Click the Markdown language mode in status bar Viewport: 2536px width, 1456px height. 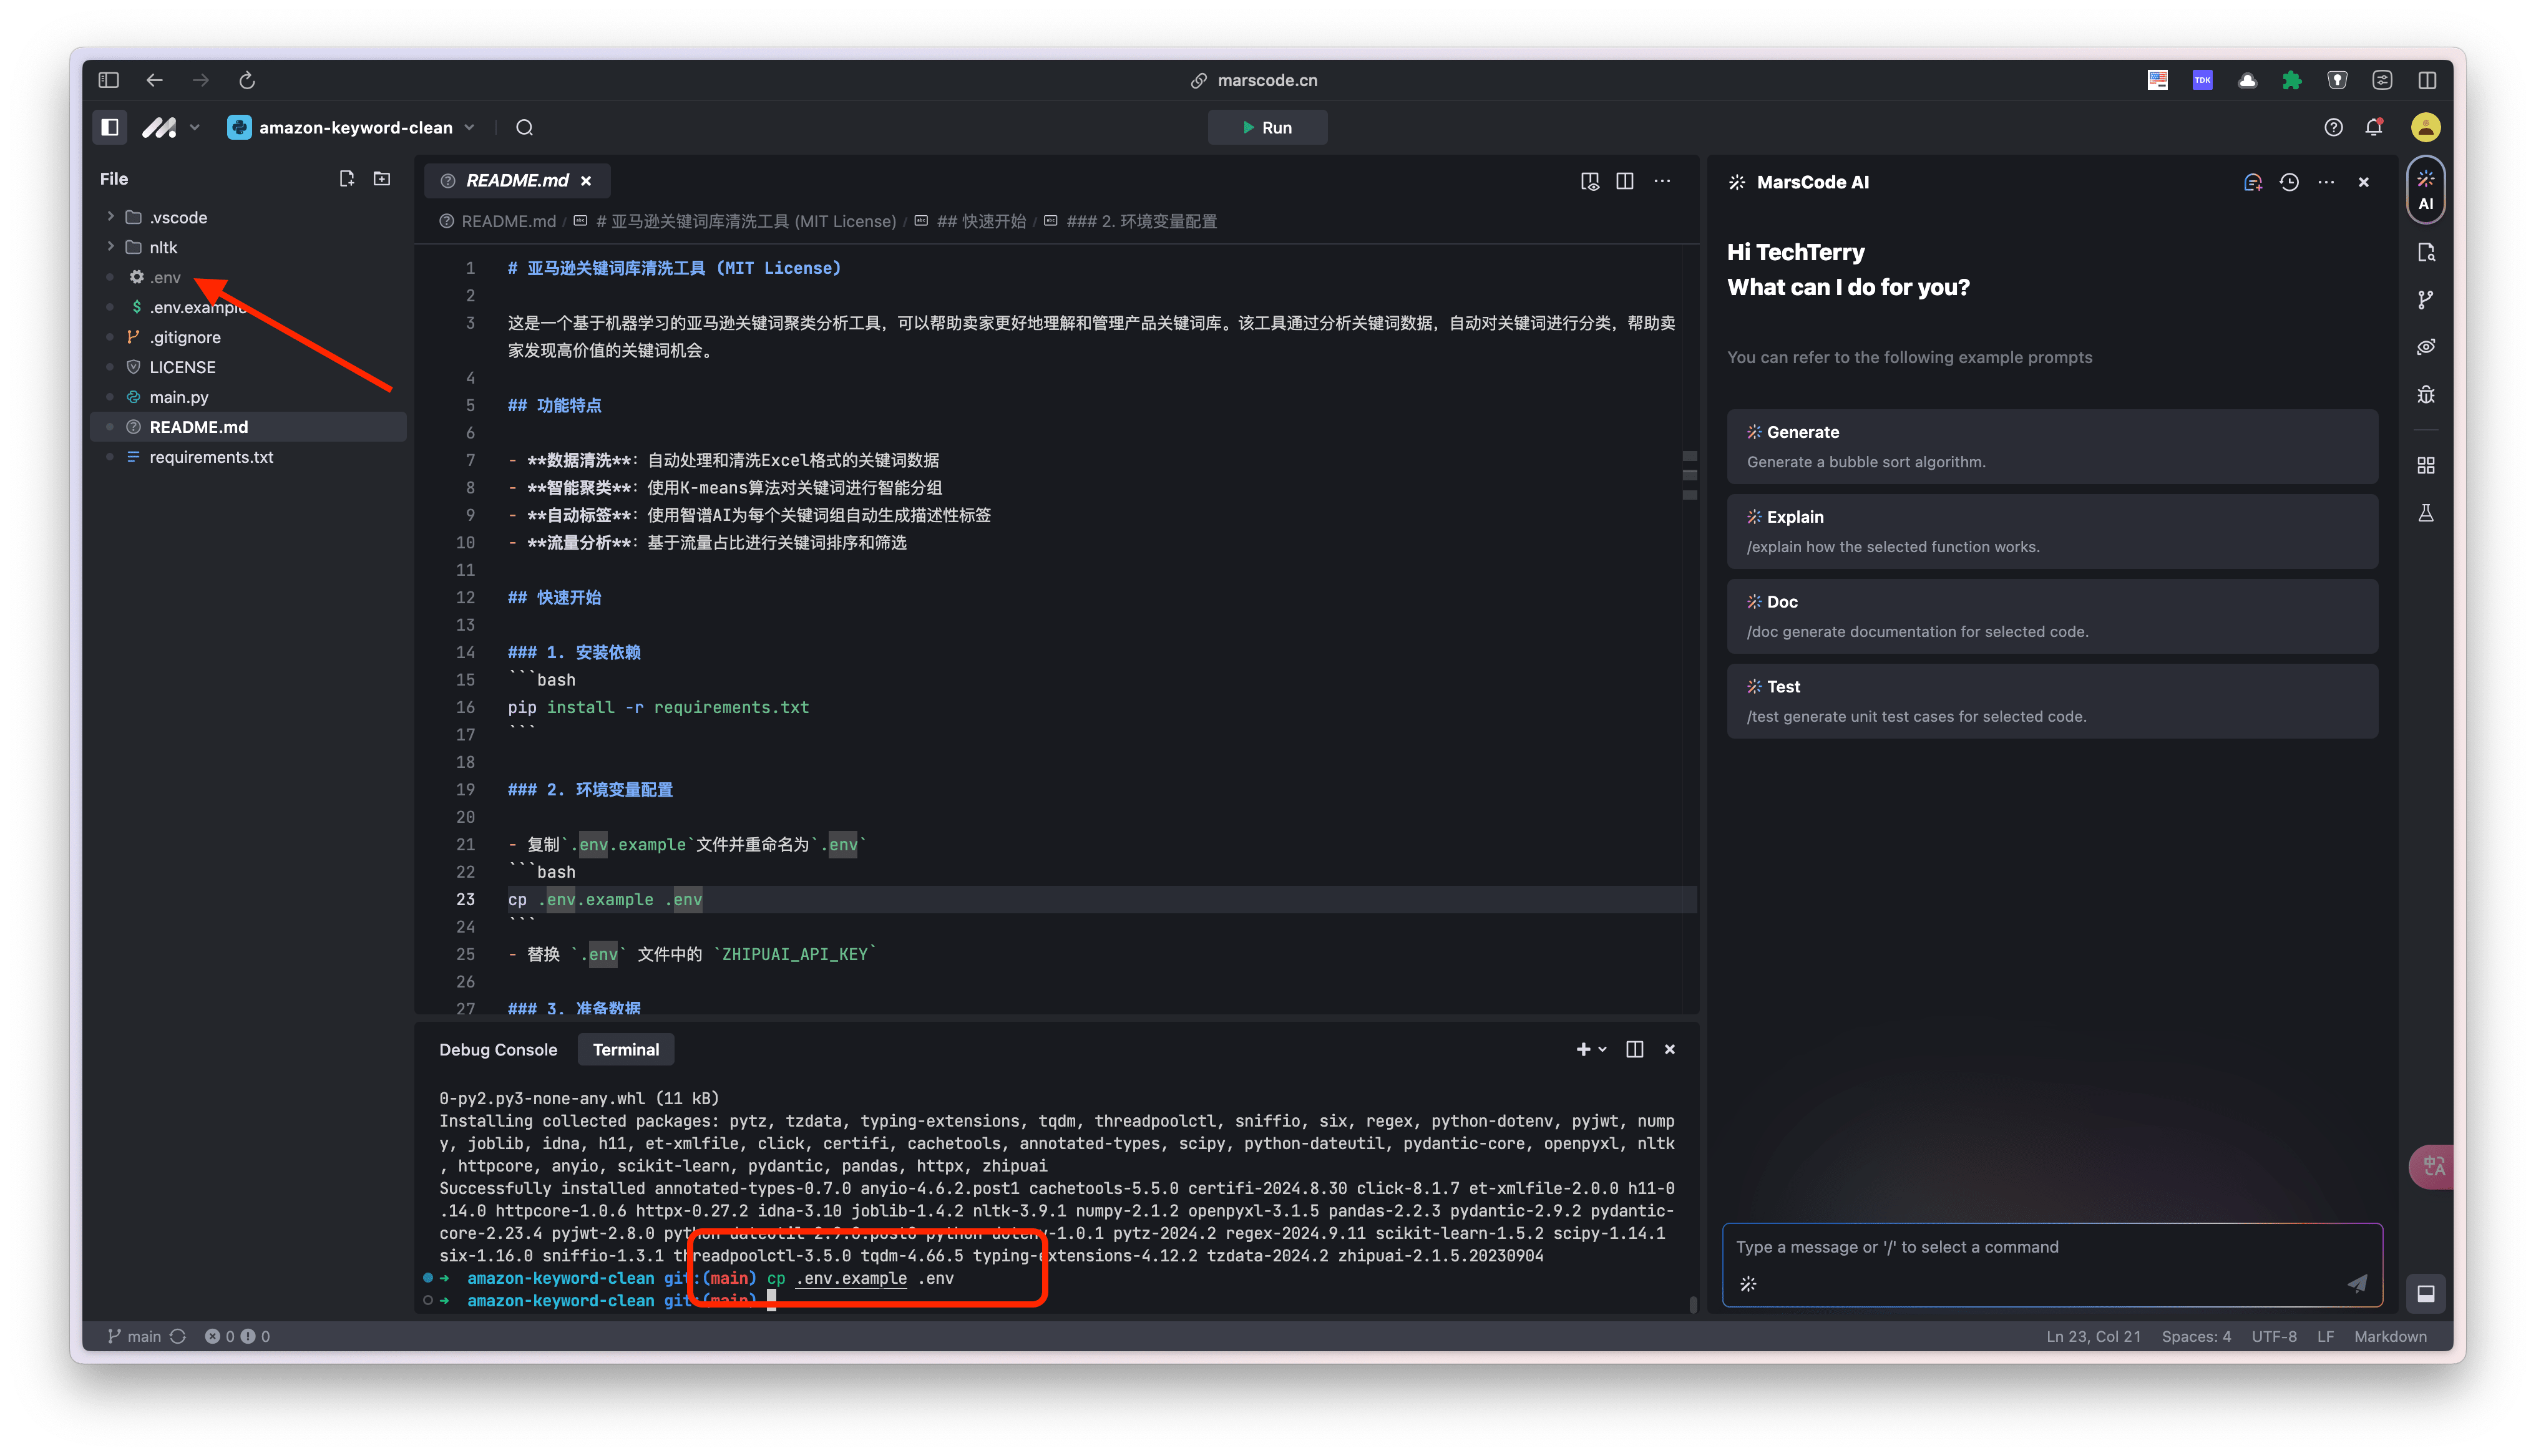point(2390,1336)
